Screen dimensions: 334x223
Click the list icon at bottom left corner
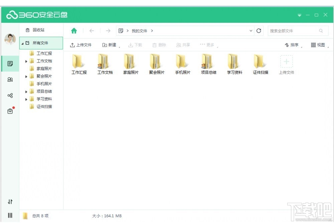pos(10,215)
